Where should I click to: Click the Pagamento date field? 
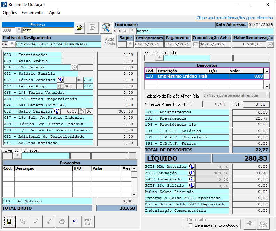point(177,44)
